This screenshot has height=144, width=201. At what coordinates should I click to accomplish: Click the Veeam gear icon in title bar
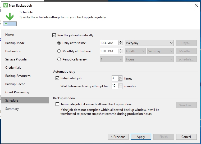[5, 5]
